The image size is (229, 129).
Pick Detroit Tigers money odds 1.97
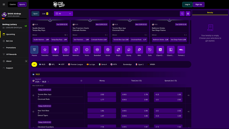pos(102,116)
